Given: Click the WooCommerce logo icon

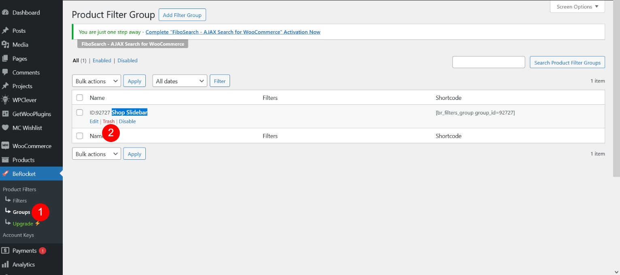Looking at the screenshot, I should point(5,146).
